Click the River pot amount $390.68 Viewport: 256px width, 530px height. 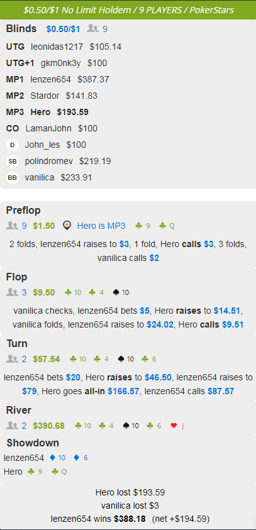[48, 426]
